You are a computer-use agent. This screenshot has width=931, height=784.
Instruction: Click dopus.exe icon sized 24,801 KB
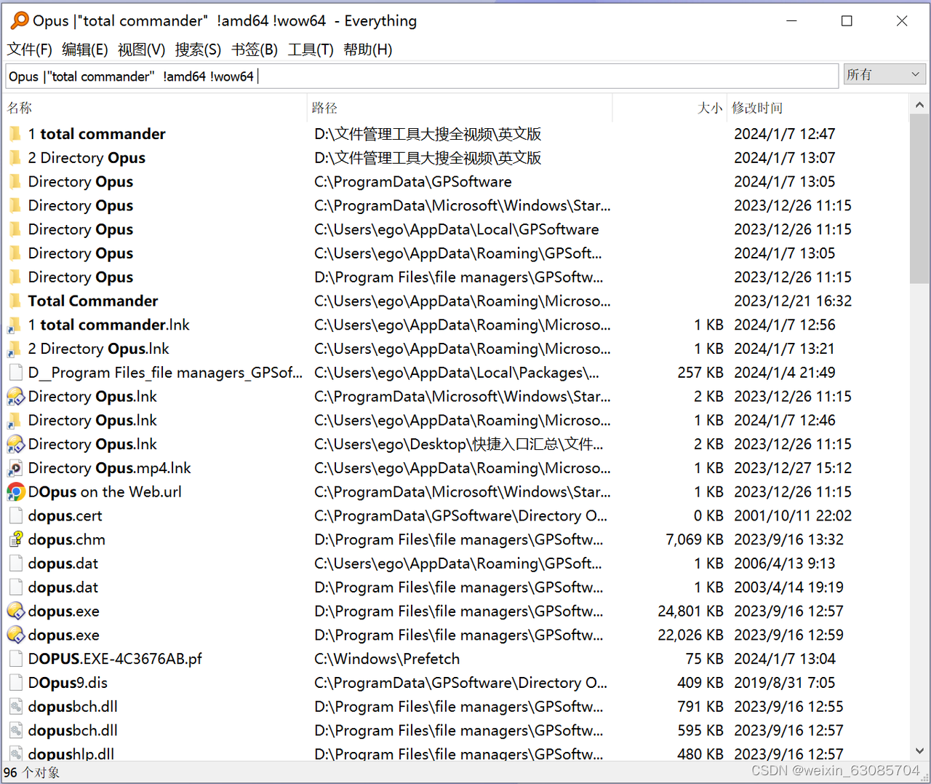pyautogui.click(x=15, y=611)
